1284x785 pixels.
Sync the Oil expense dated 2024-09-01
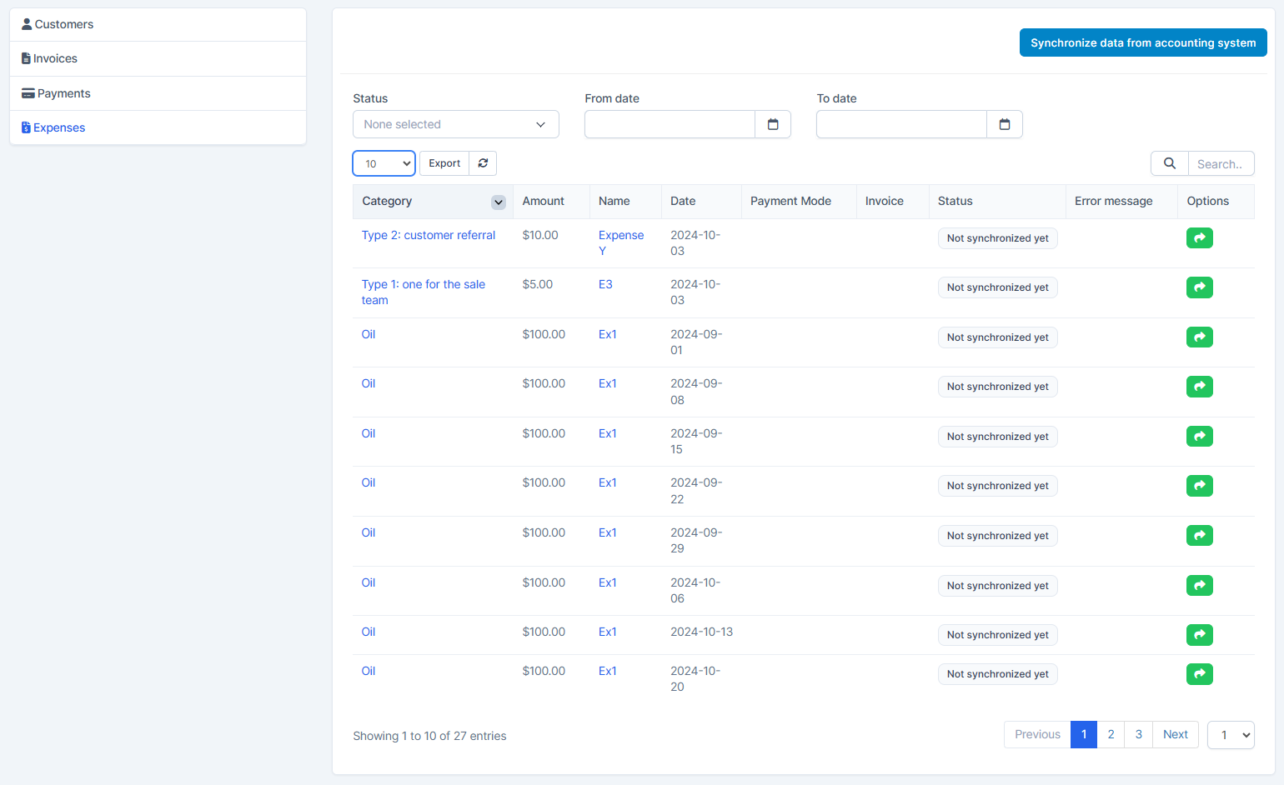pyautogui.click(x=1199, y=337)
